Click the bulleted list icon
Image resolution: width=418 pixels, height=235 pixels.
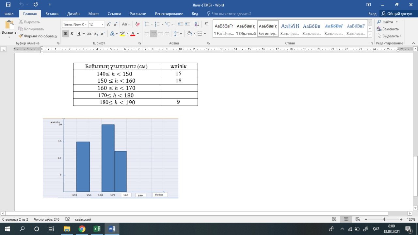(147, 24)
